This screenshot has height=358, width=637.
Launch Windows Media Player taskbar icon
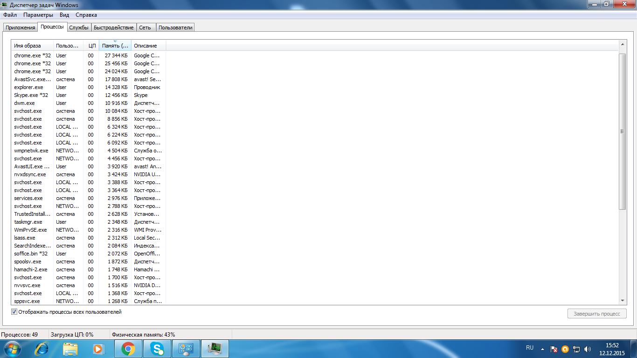99,349
